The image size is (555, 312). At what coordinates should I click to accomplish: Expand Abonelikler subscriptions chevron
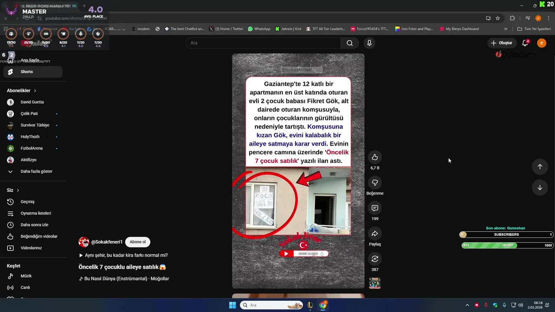(35, 91)
